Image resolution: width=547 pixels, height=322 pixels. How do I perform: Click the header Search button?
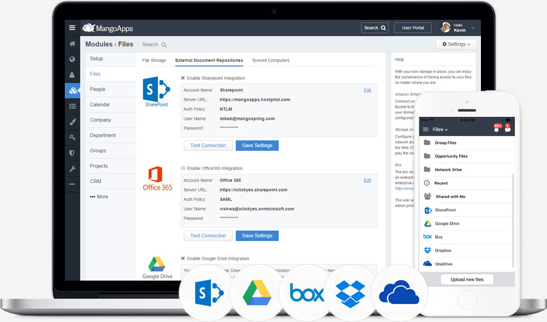[x=375, y=28]
